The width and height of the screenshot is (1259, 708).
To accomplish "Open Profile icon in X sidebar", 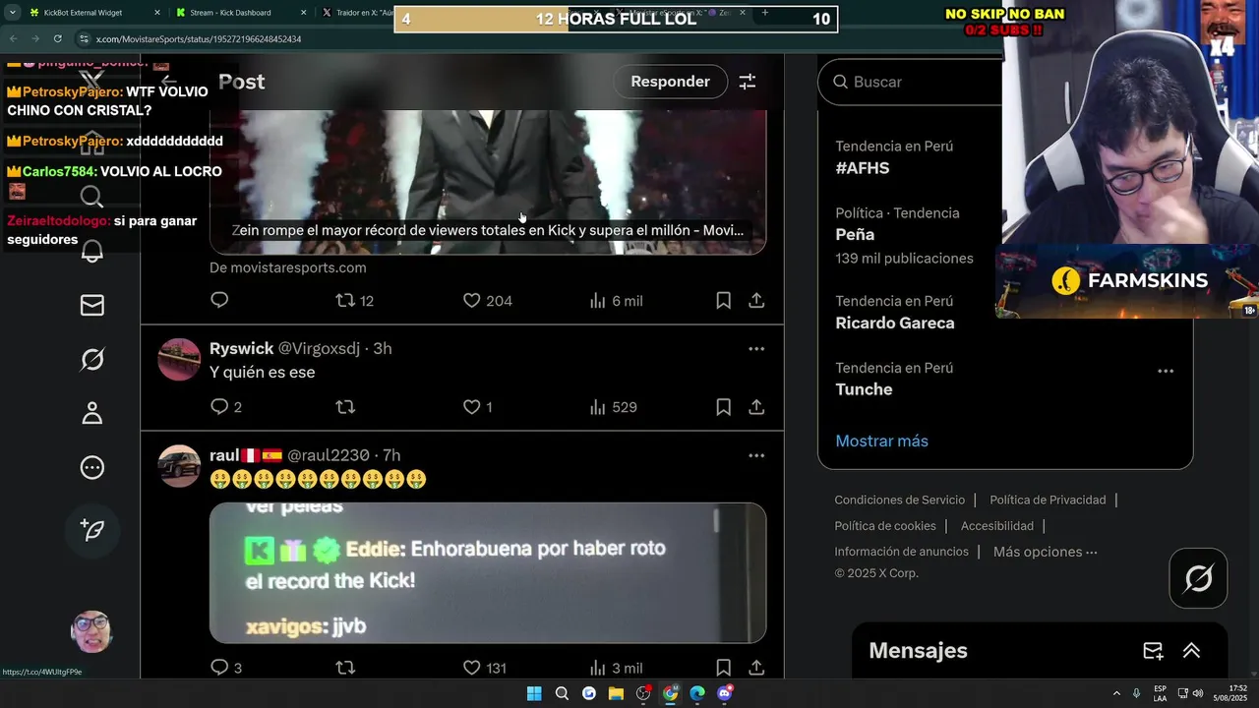I will pos(91,413).
